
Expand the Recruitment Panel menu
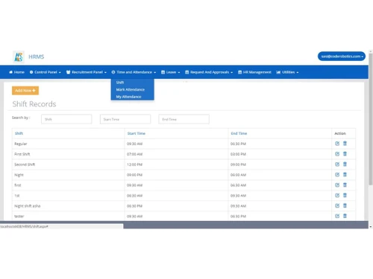point(87,72)
